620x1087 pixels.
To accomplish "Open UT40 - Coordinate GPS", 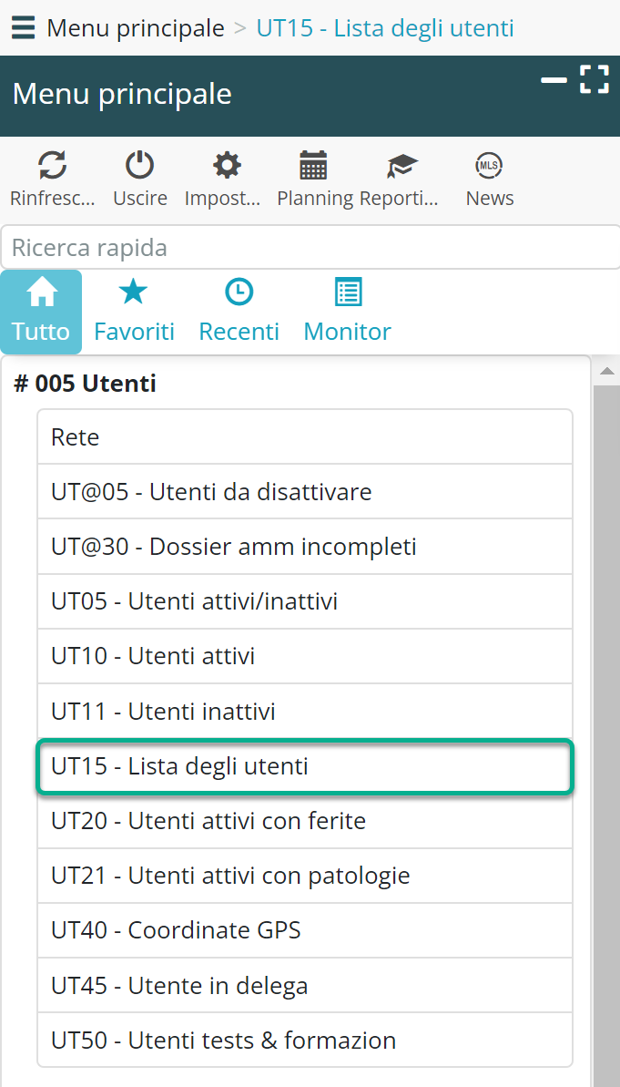I will tap(304, 930).
